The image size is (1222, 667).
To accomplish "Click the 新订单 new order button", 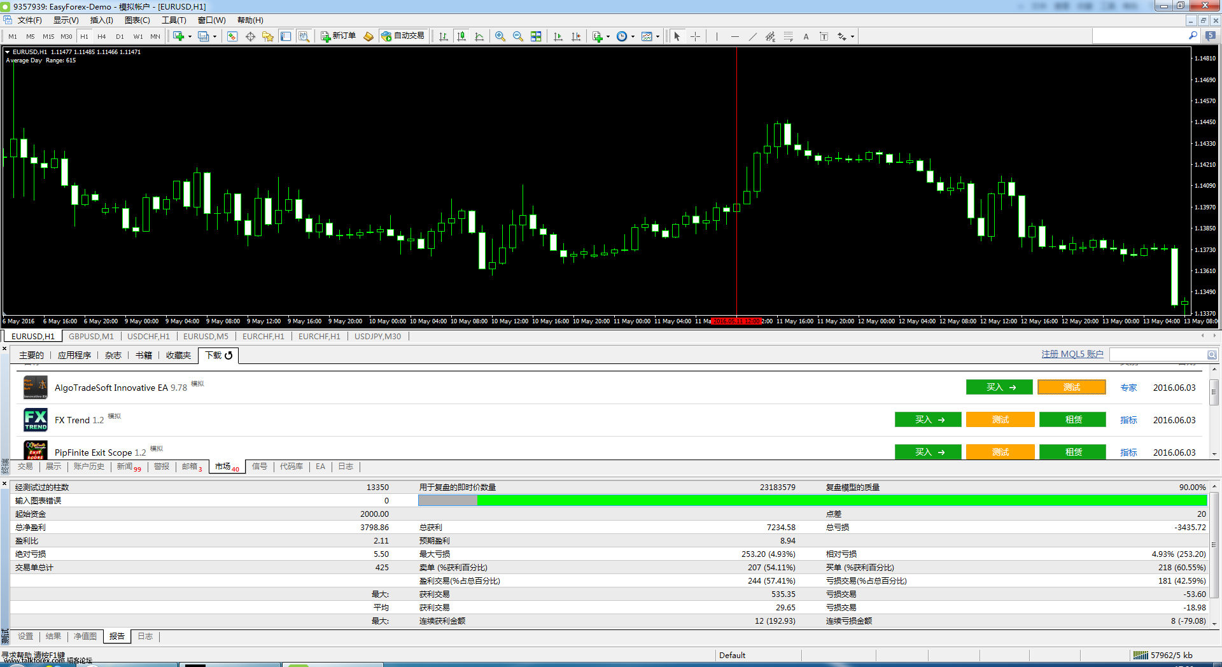I will point(338,36).
